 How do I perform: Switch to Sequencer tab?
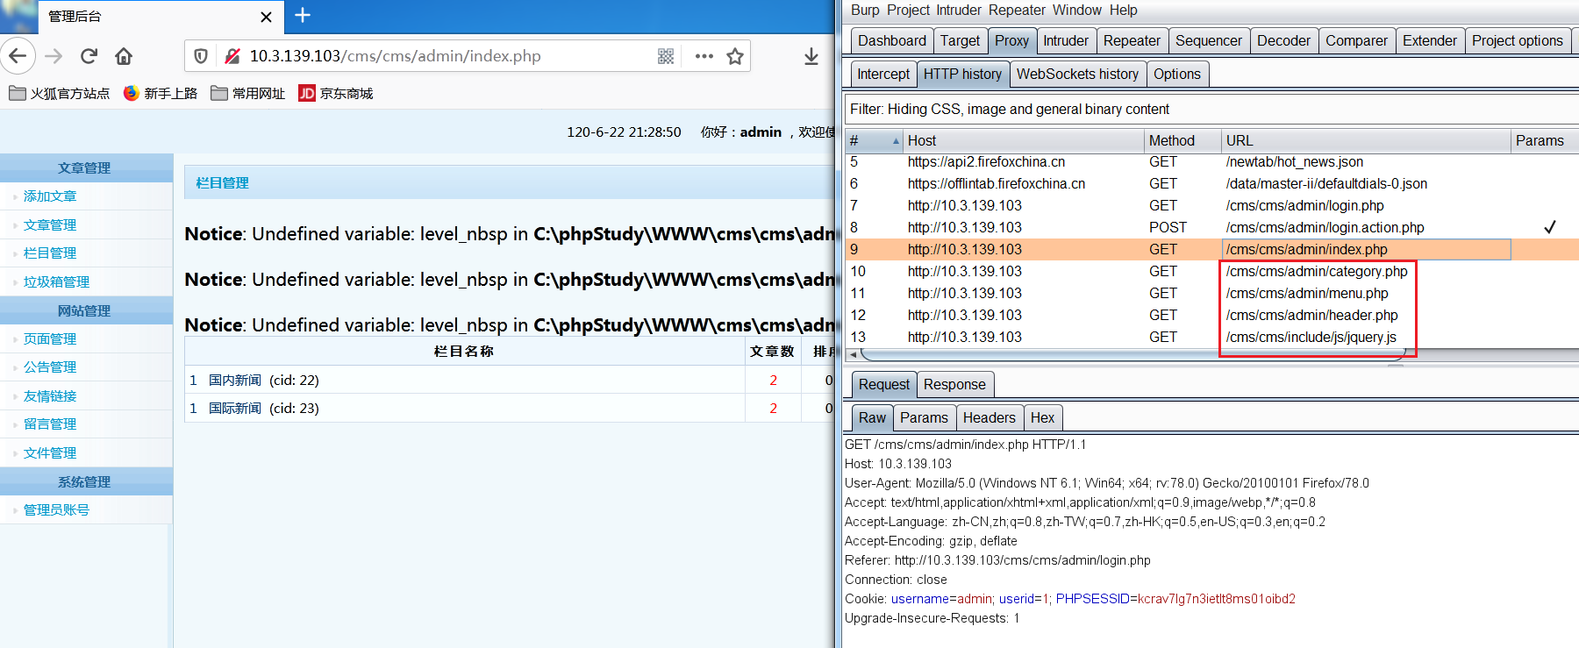click(1209, 41)
